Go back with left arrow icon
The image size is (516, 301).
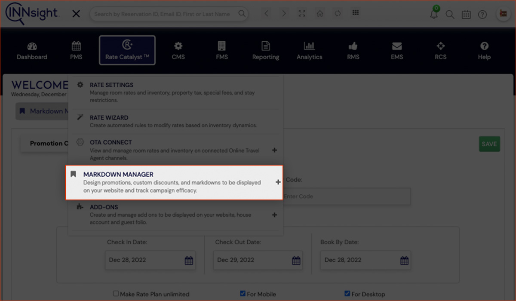[267, 14]
